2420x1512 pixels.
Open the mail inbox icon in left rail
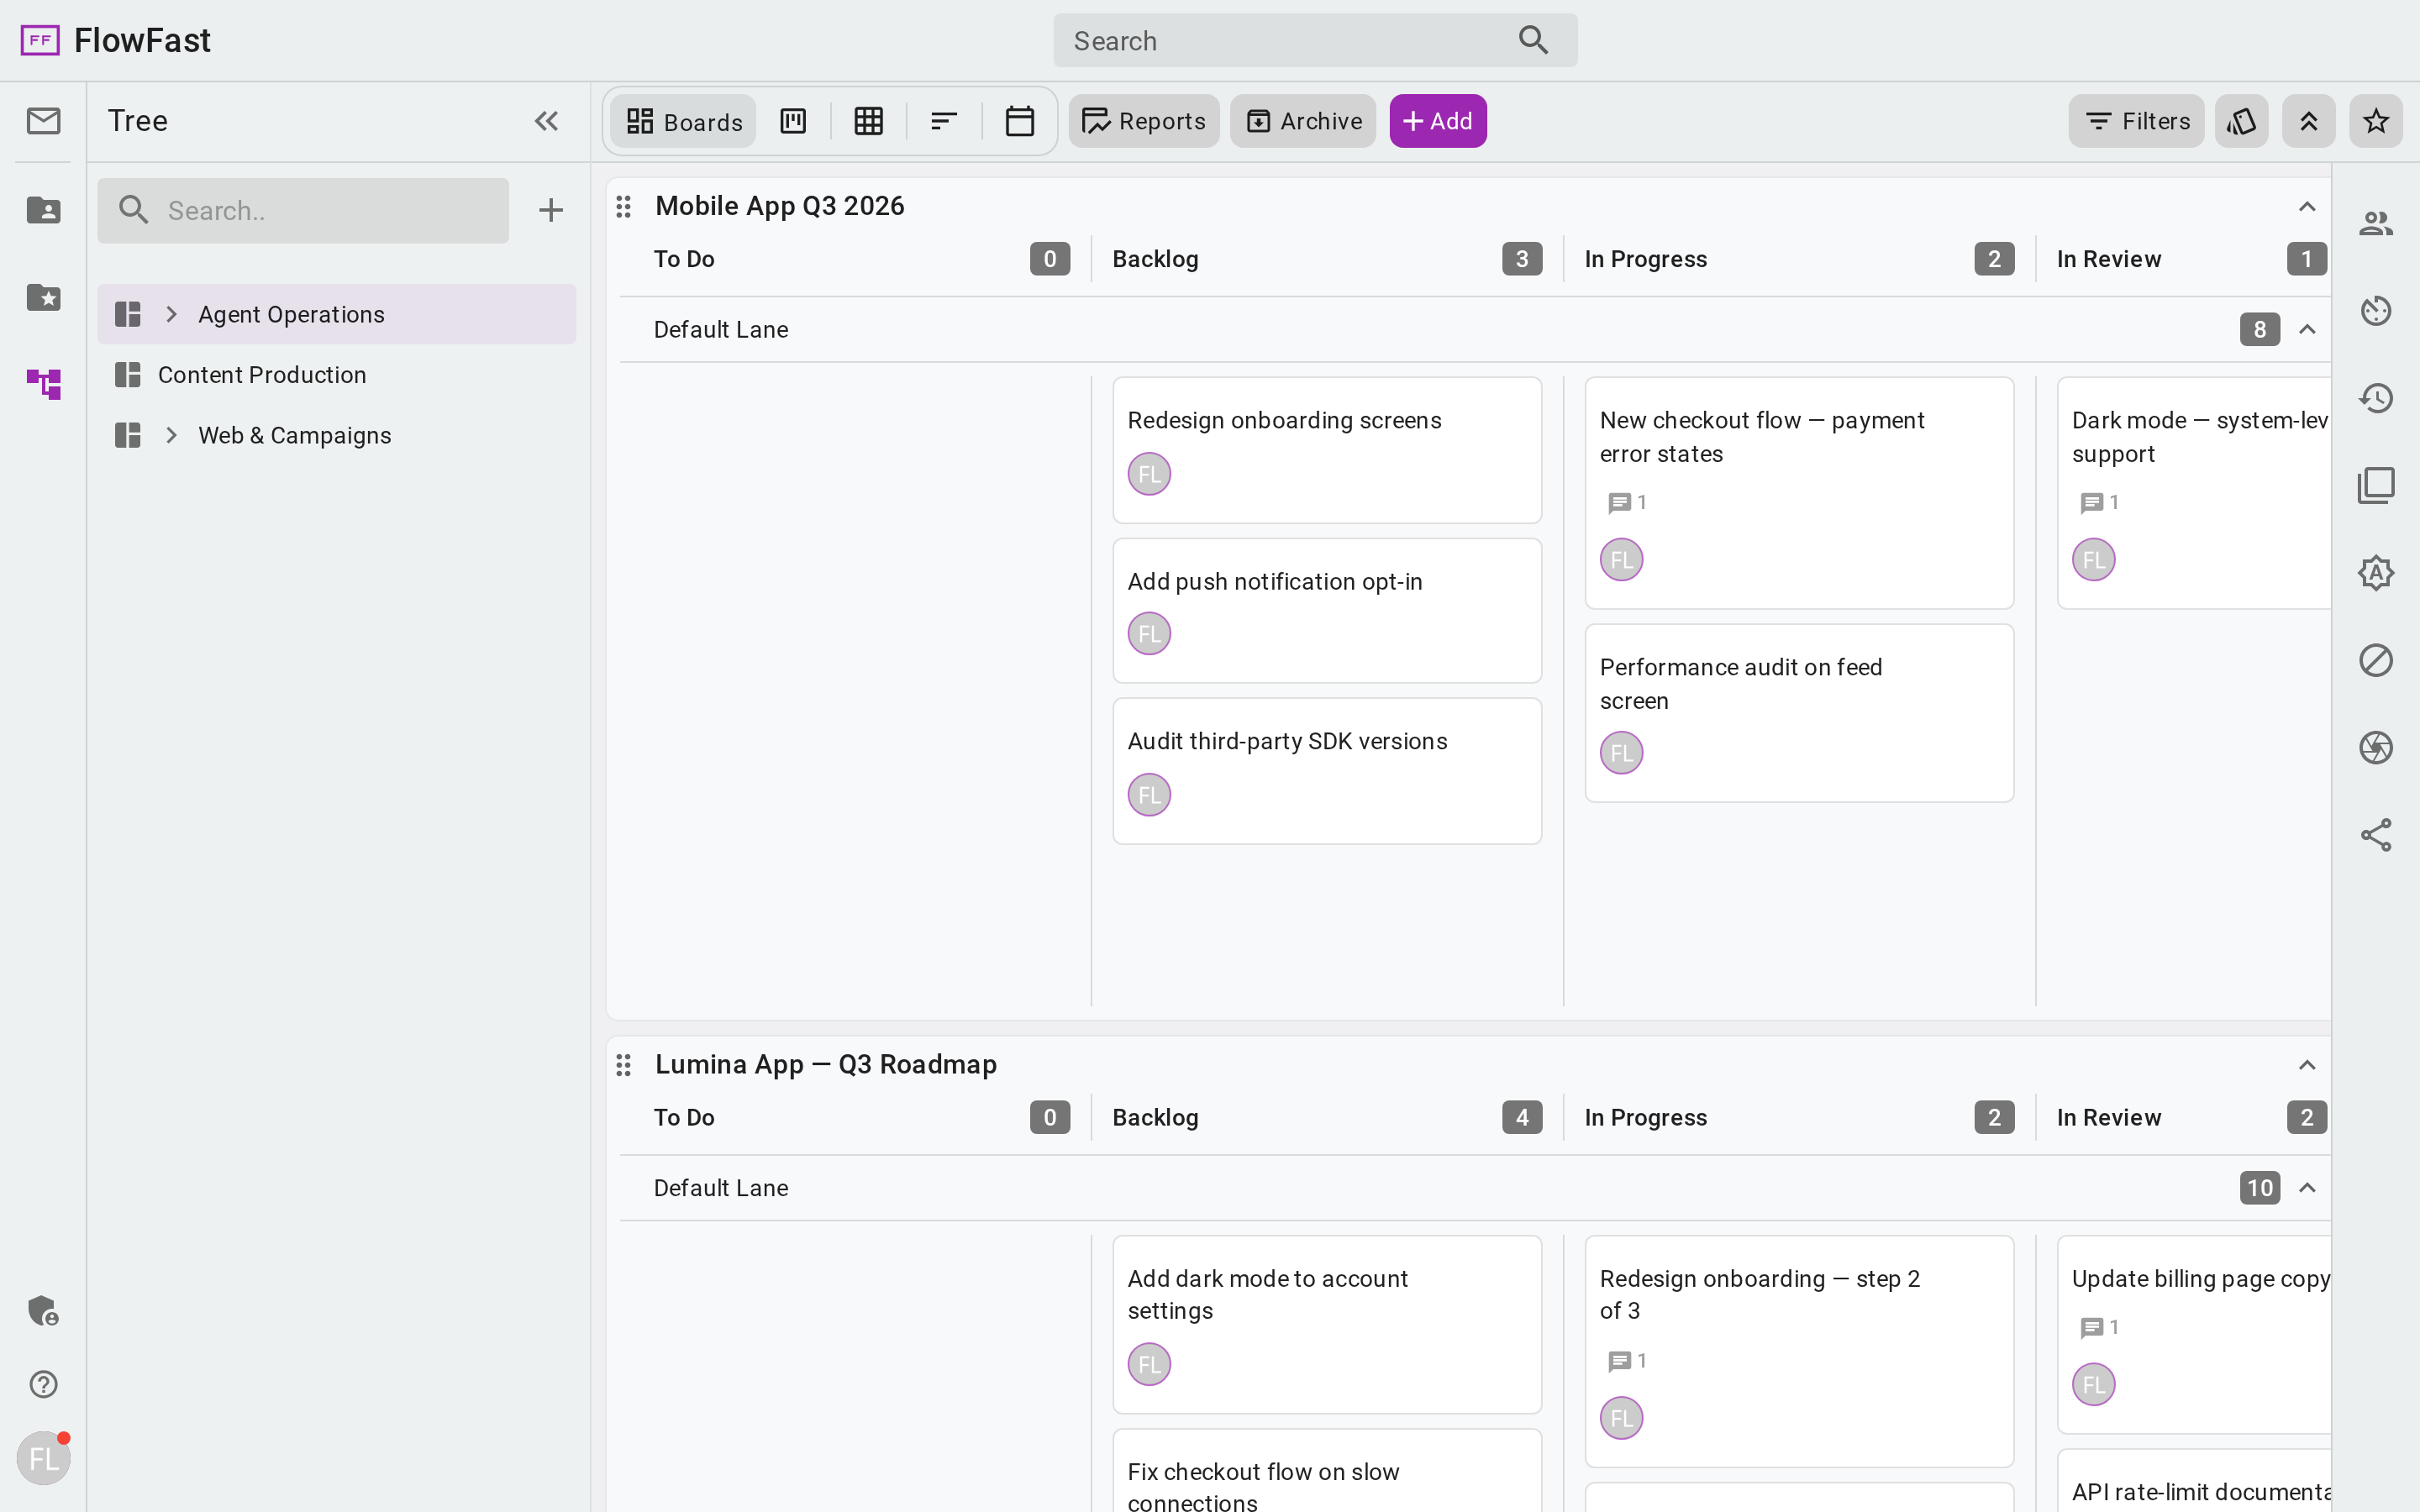(x=43, y=121)
